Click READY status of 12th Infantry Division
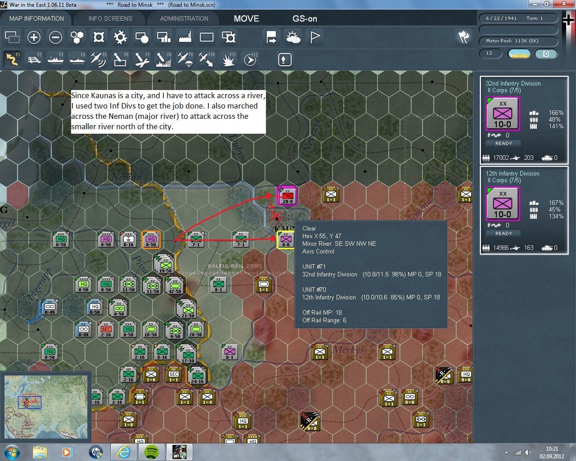Viewport: 576px width, 461px height. coord(504,233)
